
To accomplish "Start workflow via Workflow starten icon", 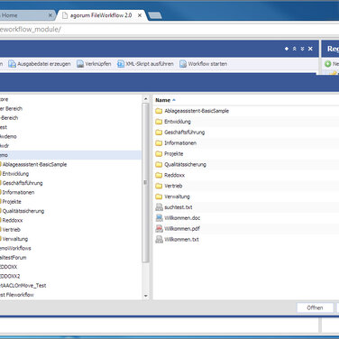I will [183, 64].
